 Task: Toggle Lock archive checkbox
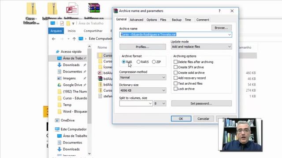point(175,89)
